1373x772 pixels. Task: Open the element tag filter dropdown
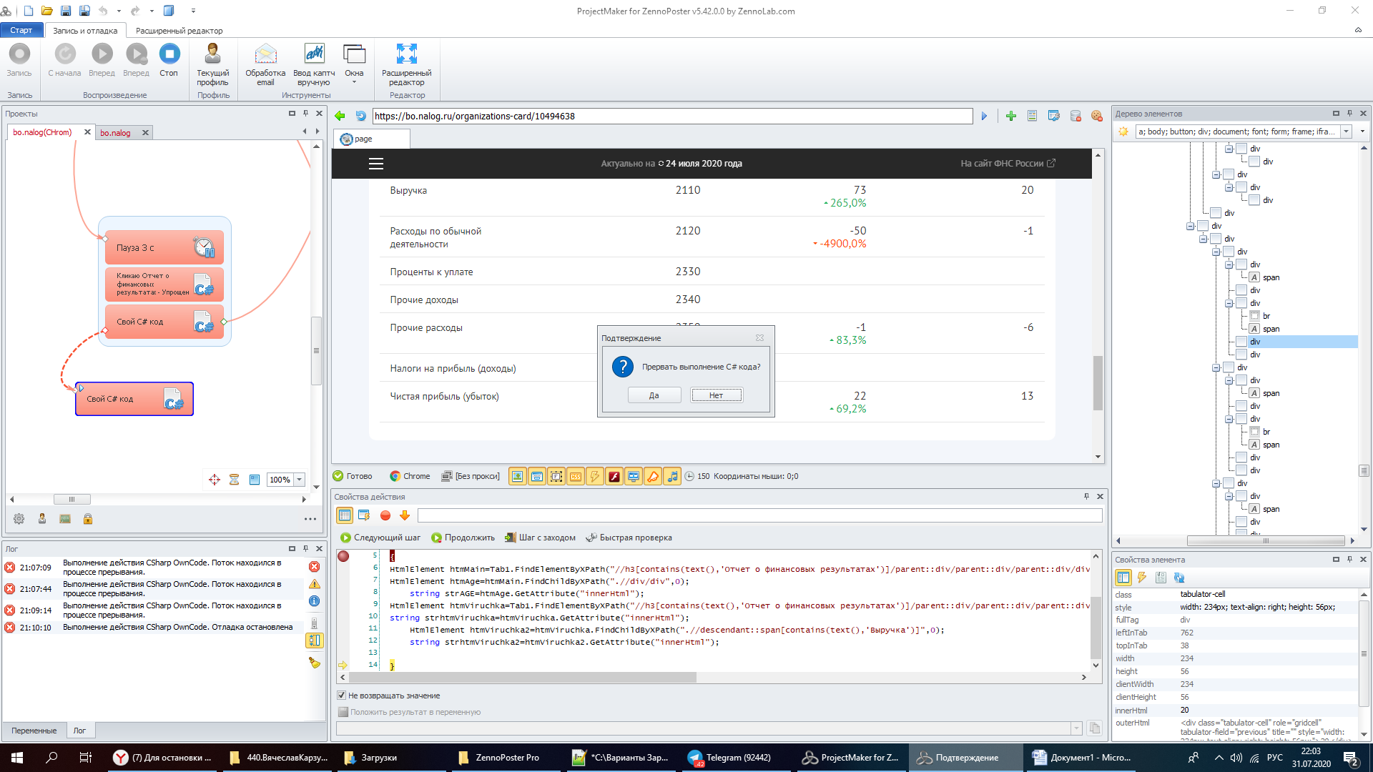pos(1347,132)
